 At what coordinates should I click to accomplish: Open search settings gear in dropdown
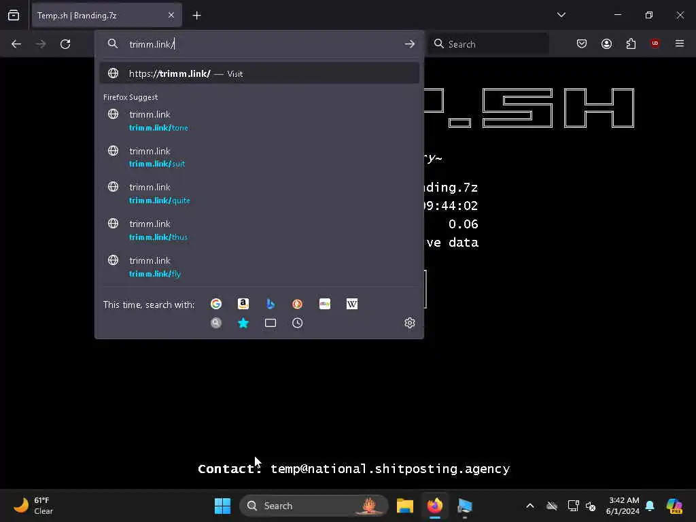(410, 323)
